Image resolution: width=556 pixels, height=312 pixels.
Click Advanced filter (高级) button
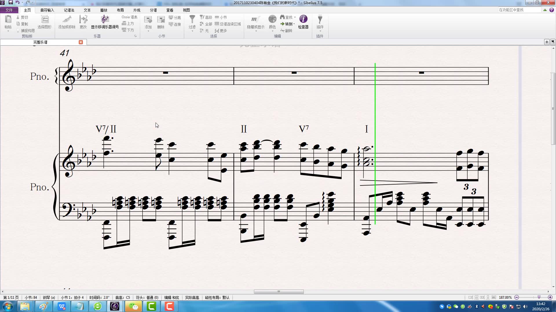pyautogui.click(x=206, y=17)
